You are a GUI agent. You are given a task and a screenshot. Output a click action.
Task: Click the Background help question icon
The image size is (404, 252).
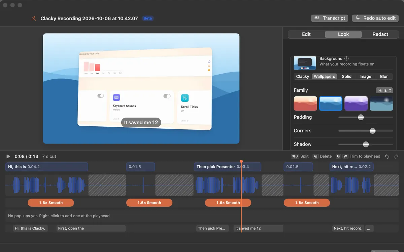(x=346, y=58)
